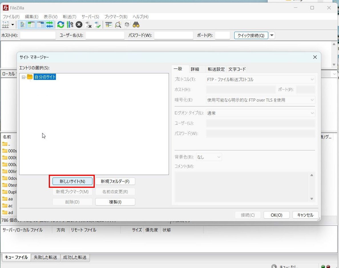Click the 名前の変更(R) button
The width and height of the screenshot is (339, 268).
click(115, 192)
